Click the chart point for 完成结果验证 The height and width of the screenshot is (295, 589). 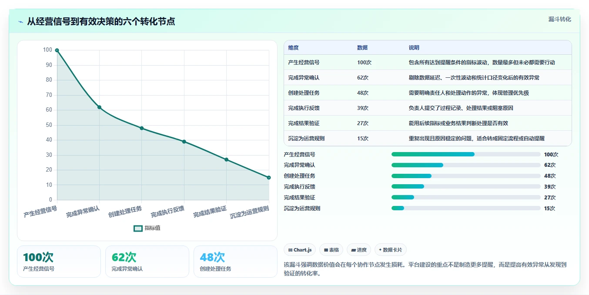[x=227, y=159]
